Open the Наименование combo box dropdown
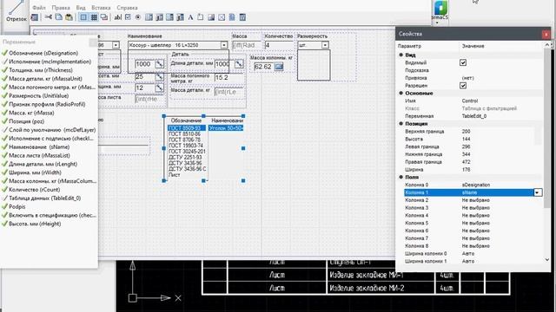556x312 pixels. pyautogui.click(x=224, y=45)
